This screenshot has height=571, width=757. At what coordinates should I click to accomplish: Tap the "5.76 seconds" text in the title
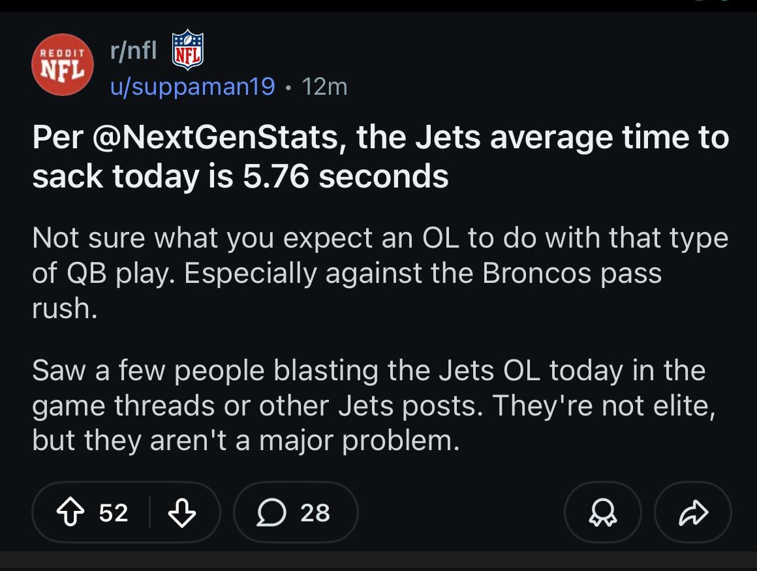coord(345,176)
